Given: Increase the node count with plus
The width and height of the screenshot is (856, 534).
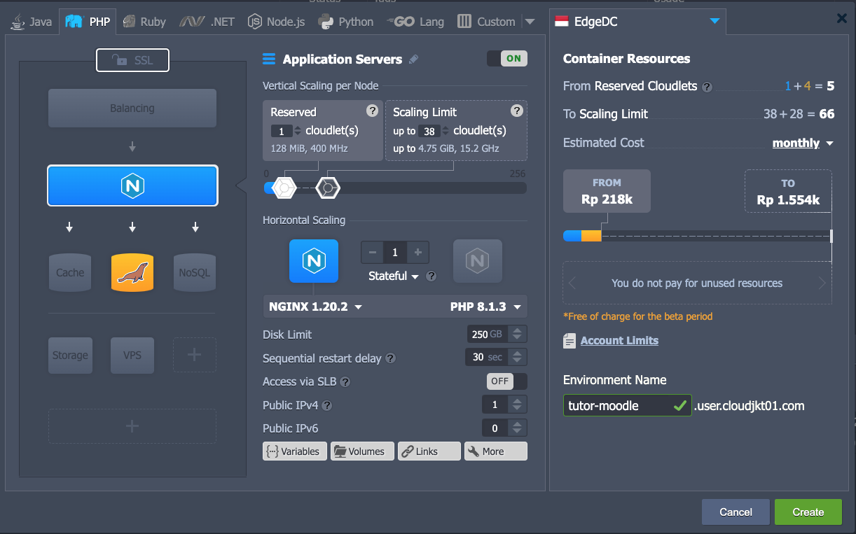Looking at the screenshot, I should (418, 253).
